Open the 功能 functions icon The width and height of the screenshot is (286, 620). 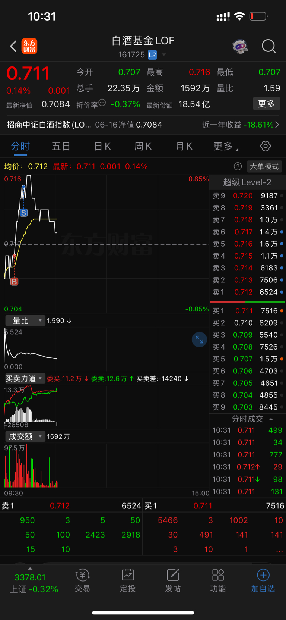pyautogui.click(x=218, y=580)
